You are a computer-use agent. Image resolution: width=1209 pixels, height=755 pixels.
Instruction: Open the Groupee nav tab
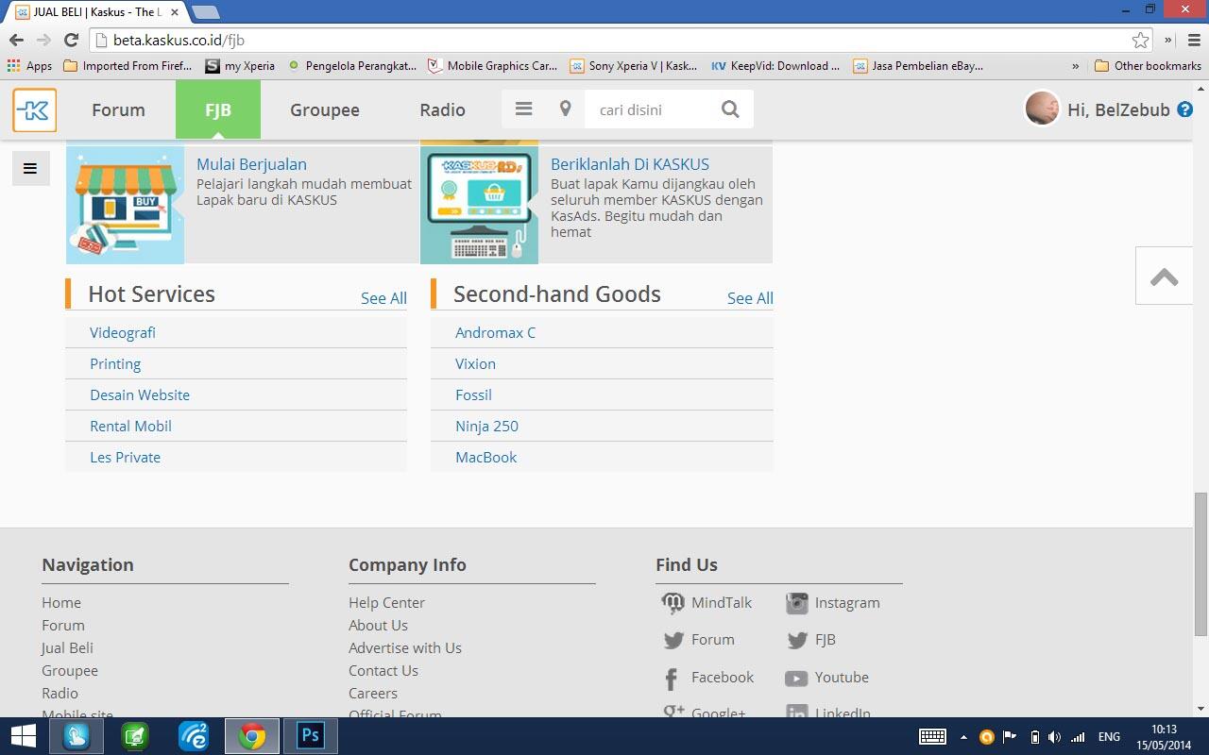tap(324, 109)
